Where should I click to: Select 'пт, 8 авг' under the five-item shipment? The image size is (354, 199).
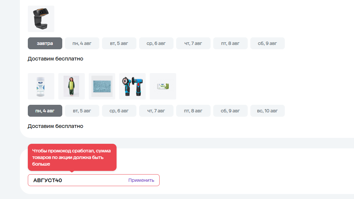[x=193, y=111]
